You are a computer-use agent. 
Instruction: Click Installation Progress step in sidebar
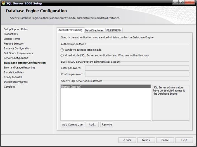click(16, 82)
